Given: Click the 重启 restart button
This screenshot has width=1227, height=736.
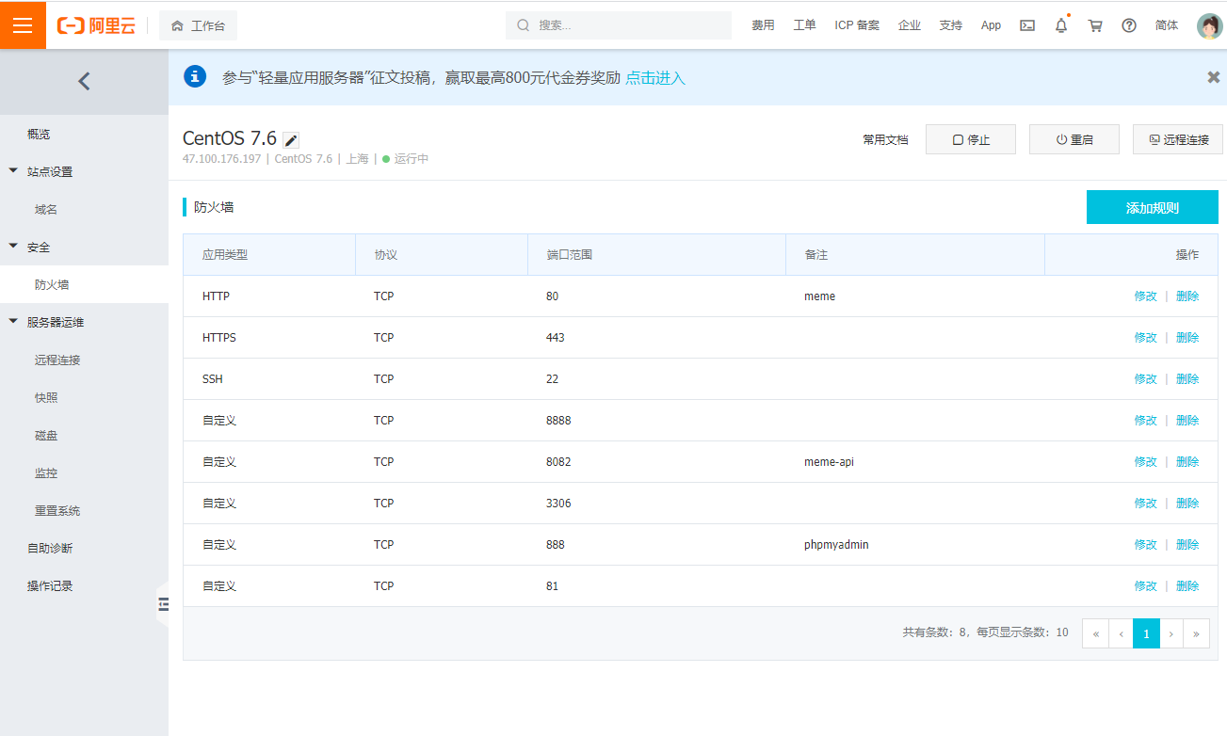Looking at the screenshot, I should click(x=1074, y=139).
